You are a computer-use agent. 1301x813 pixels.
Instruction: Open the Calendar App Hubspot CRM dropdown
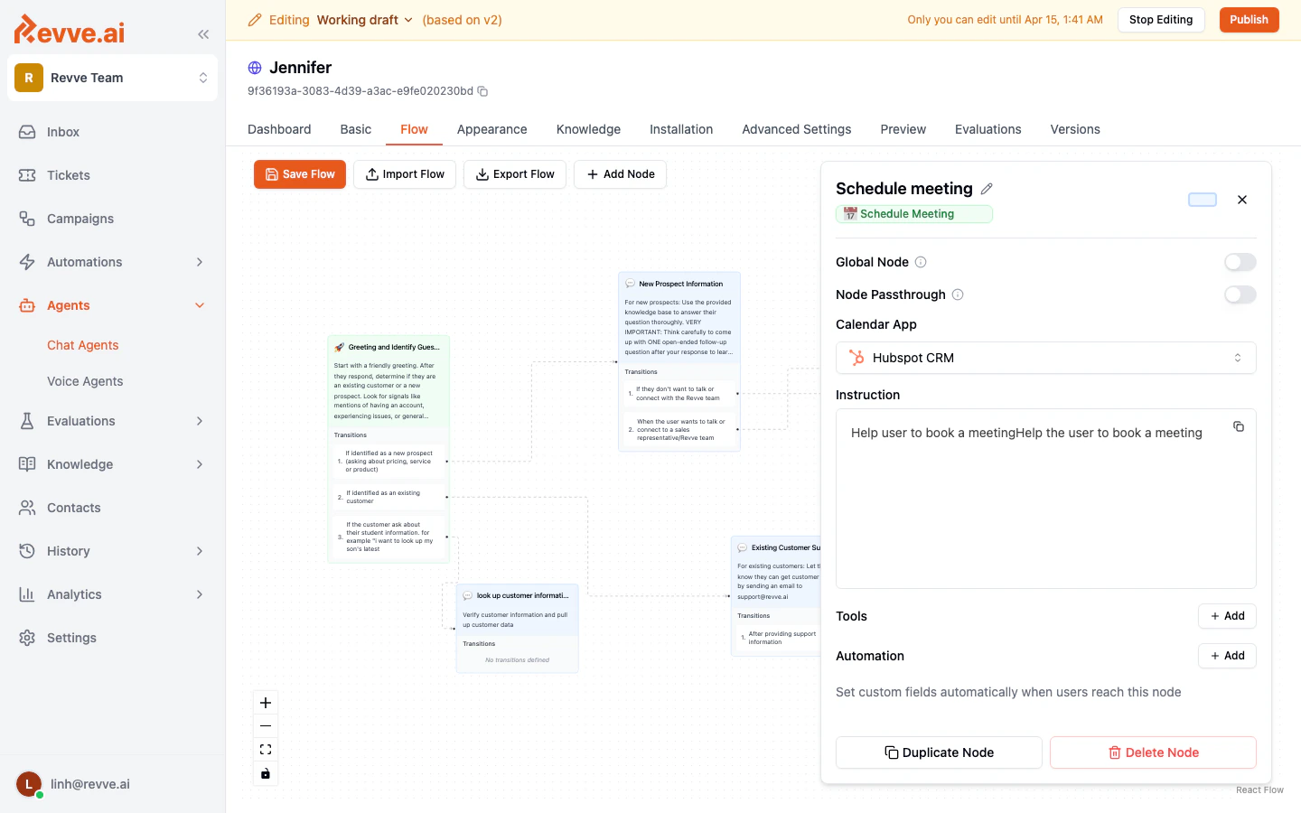coord(1045,358)
